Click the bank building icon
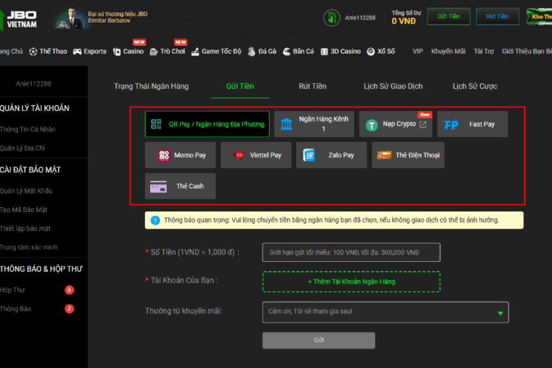This screenshot has width=552, height=368. (x=287, y=124)
